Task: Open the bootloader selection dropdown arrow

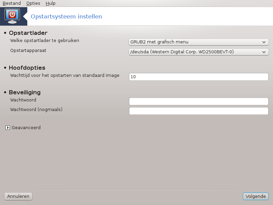Action: pyautogui.click(x=264, y=42)
